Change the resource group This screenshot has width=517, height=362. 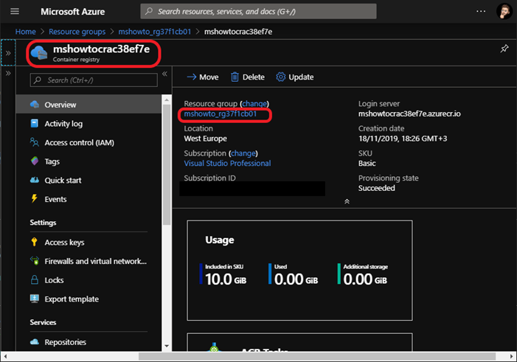(x=254, y=103)
